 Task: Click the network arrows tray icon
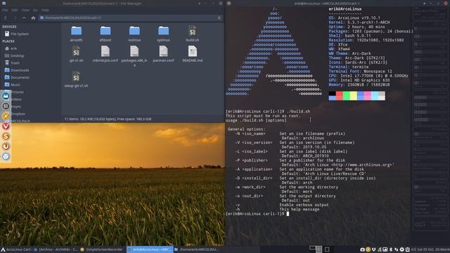[x=397, y=249]
